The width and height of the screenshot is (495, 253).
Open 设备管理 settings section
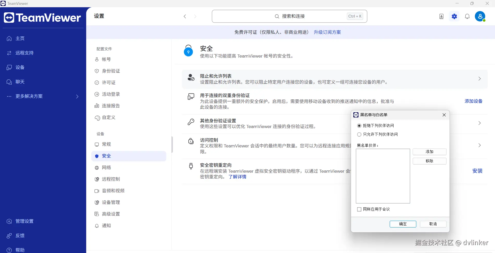tap(129, 202)
